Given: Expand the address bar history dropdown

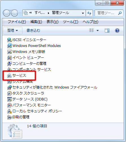Looking at the screenshot, I should pos(83,13).
